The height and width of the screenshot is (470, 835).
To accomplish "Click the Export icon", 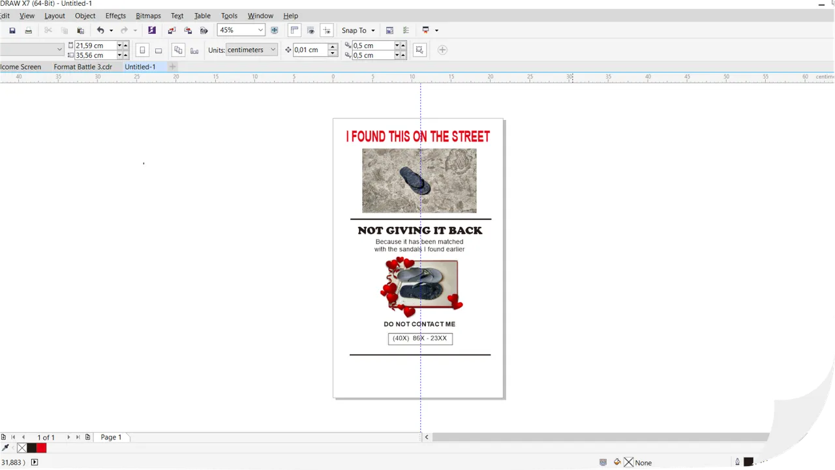I will click(188, 31).
